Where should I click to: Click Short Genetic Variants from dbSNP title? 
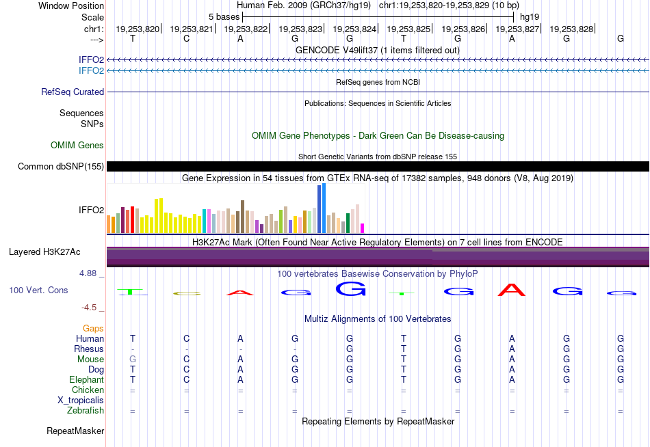377,157
